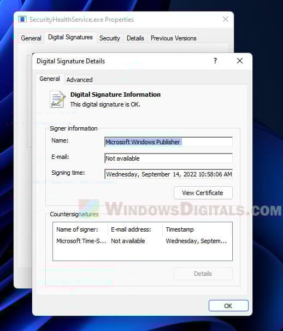Click countersignature Not available email cell

128,241
